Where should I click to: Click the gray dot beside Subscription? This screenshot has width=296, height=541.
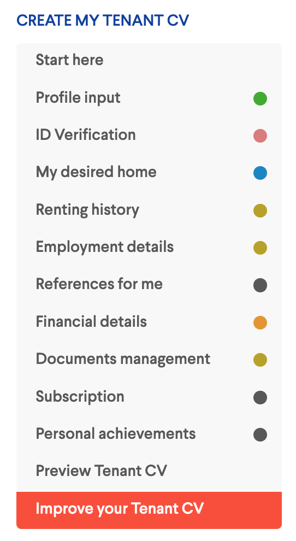tap(260, 397)
